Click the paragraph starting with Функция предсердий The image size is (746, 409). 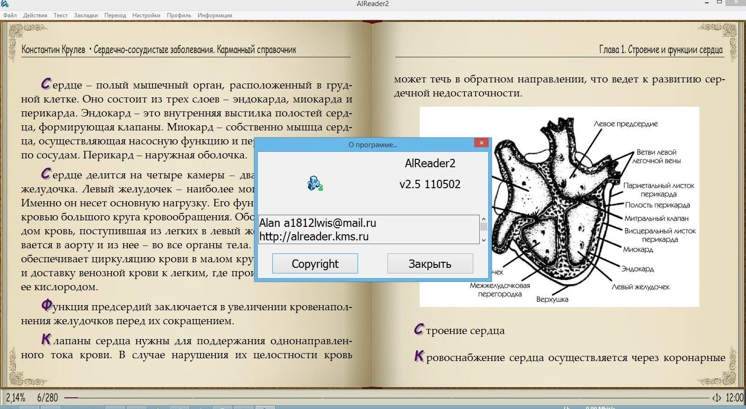pos(186,314)
